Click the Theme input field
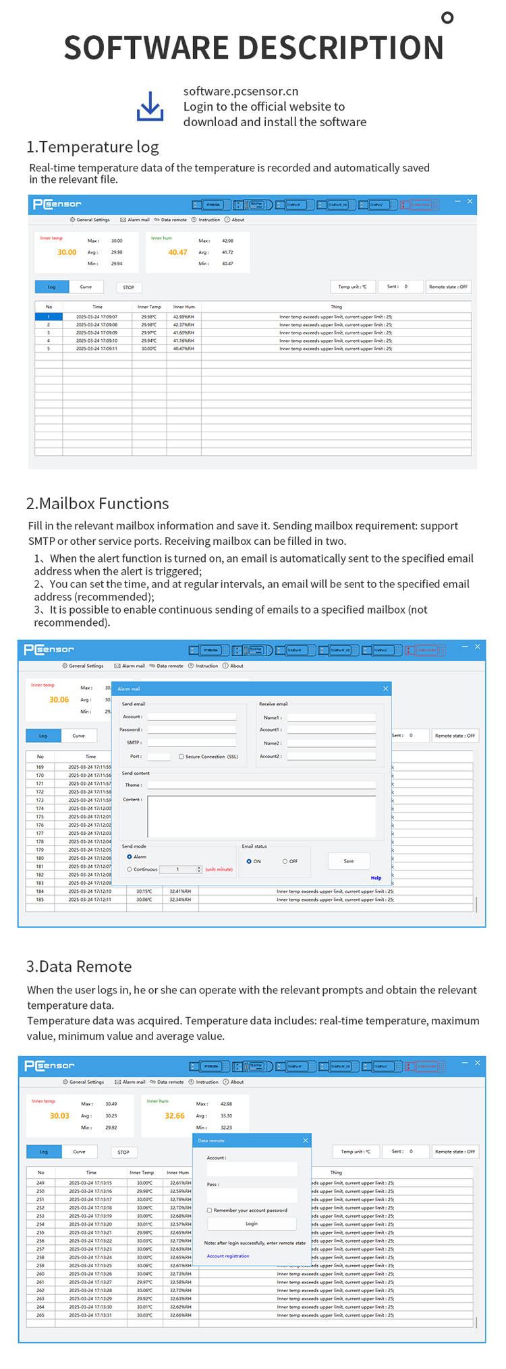 pyautogui.click(x=262, y=785)
